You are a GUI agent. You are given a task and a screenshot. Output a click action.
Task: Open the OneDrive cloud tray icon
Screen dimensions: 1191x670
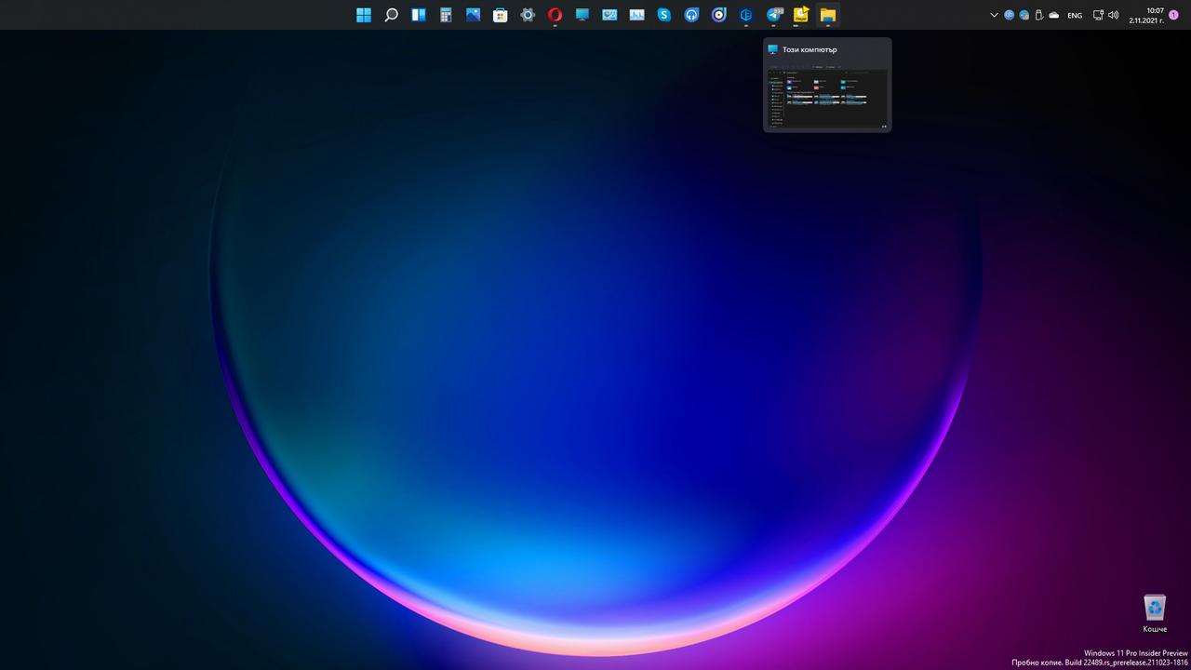[x=1054, y=15]
